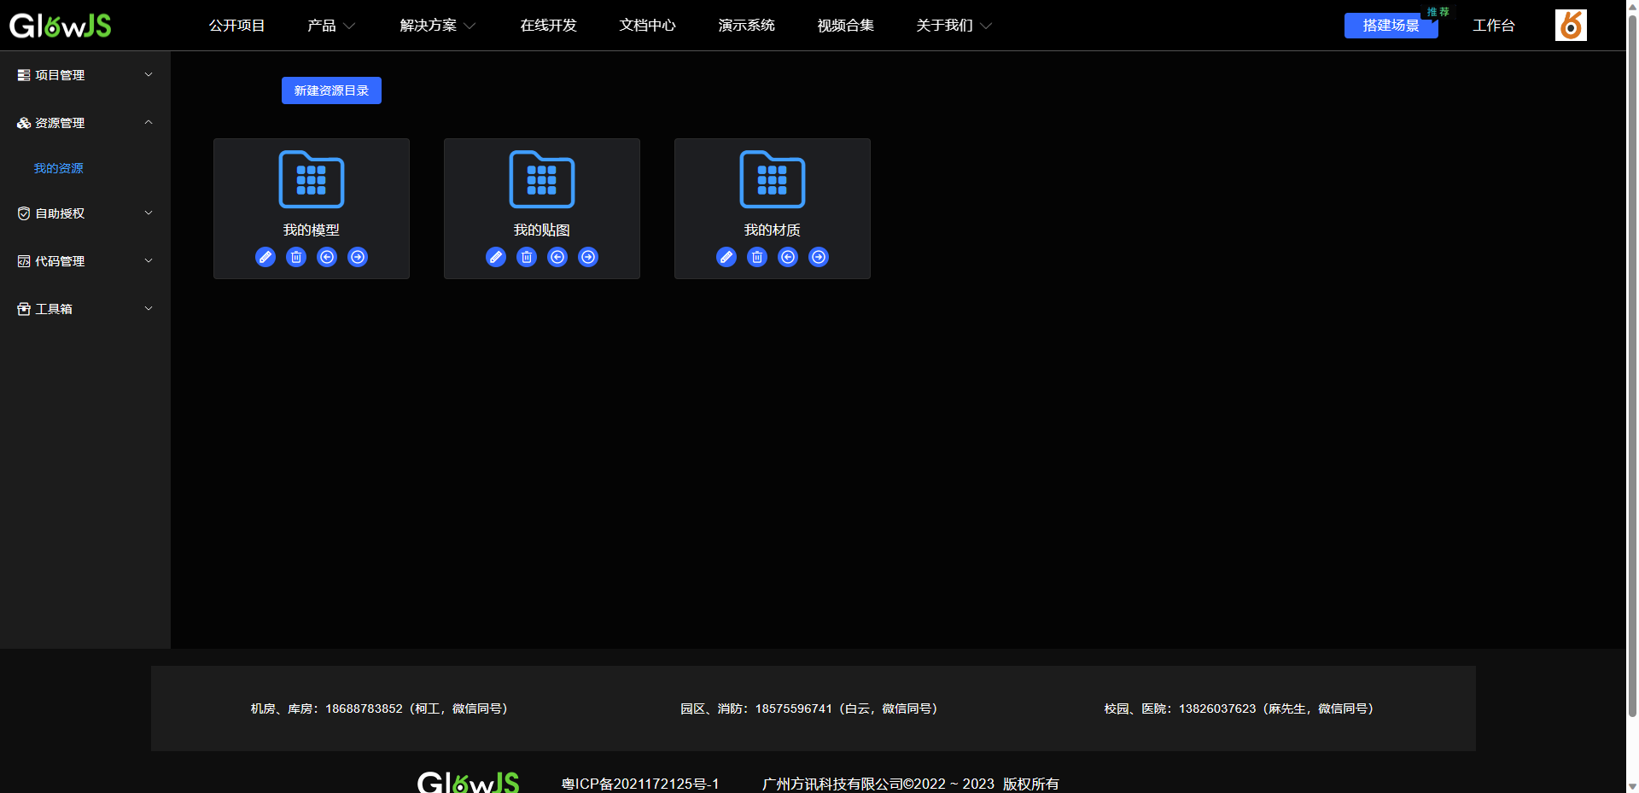Expand the 代码管理 sidebar chevron

click(x=149, y=260)
